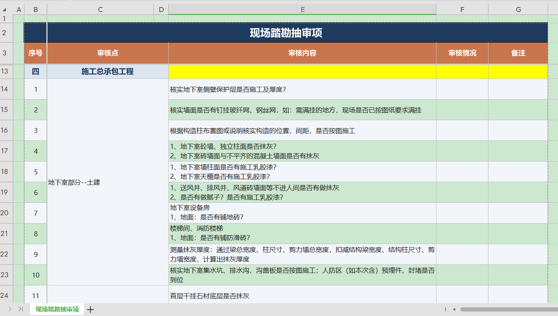Select row 2 header
This screenshot has width=558, height=316.
coord(6,32)
